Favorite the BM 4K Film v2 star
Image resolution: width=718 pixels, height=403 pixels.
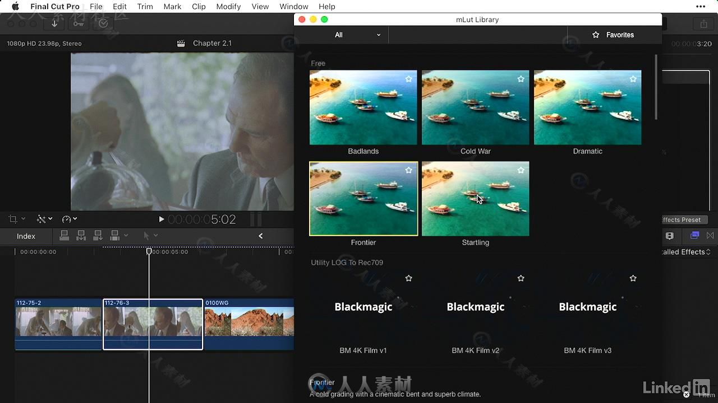[521, 278]
